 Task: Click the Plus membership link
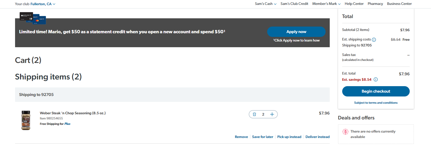(x=67, y=124)
